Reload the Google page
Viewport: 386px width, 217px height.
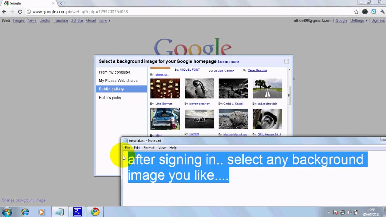coord(20,12)
